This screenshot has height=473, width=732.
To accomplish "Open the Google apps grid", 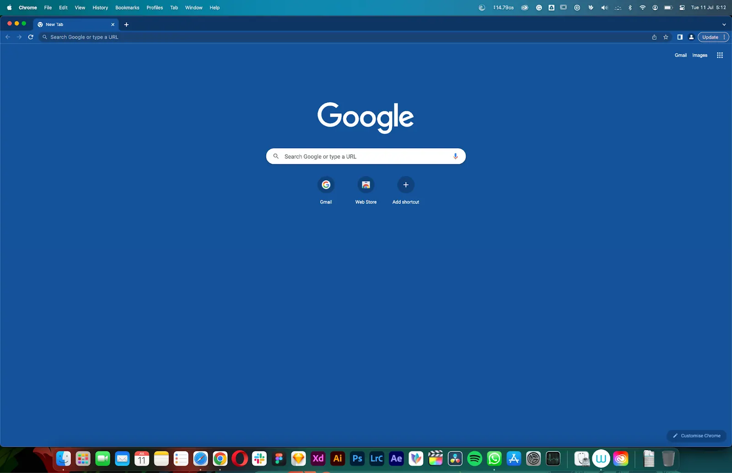I will 720,55.
